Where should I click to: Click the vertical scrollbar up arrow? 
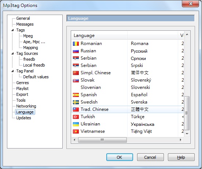187,34
